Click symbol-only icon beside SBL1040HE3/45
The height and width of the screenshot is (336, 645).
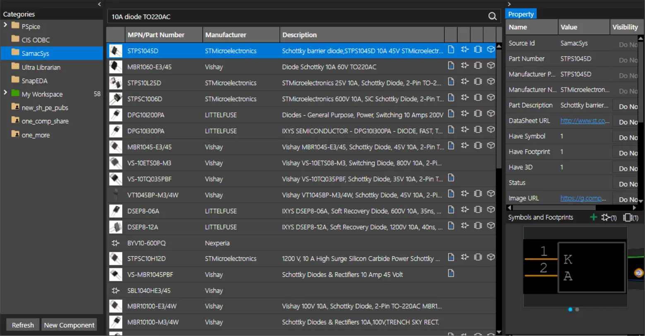tap(116, 291)
